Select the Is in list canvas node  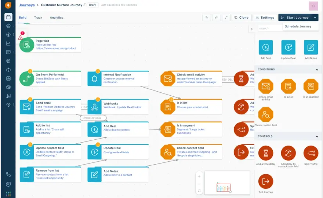[x=192, y=107]
